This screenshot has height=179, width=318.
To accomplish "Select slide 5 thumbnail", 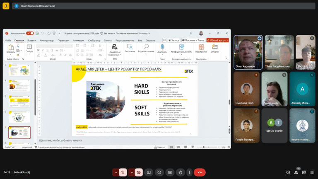I will 19,101.
